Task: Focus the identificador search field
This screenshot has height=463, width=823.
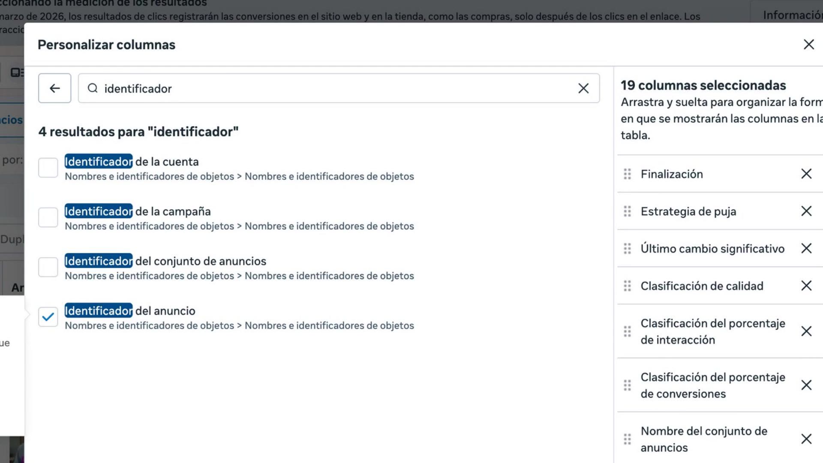Action: 339,88
